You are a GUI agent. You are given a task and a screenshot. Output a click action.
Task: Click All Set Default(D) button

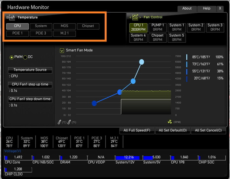[172, 131]
